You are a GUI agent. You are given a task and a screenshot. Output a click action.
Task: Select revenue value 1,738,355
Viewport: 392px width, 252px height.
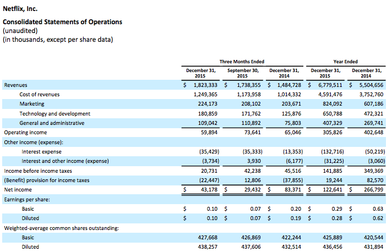[249, 85]
